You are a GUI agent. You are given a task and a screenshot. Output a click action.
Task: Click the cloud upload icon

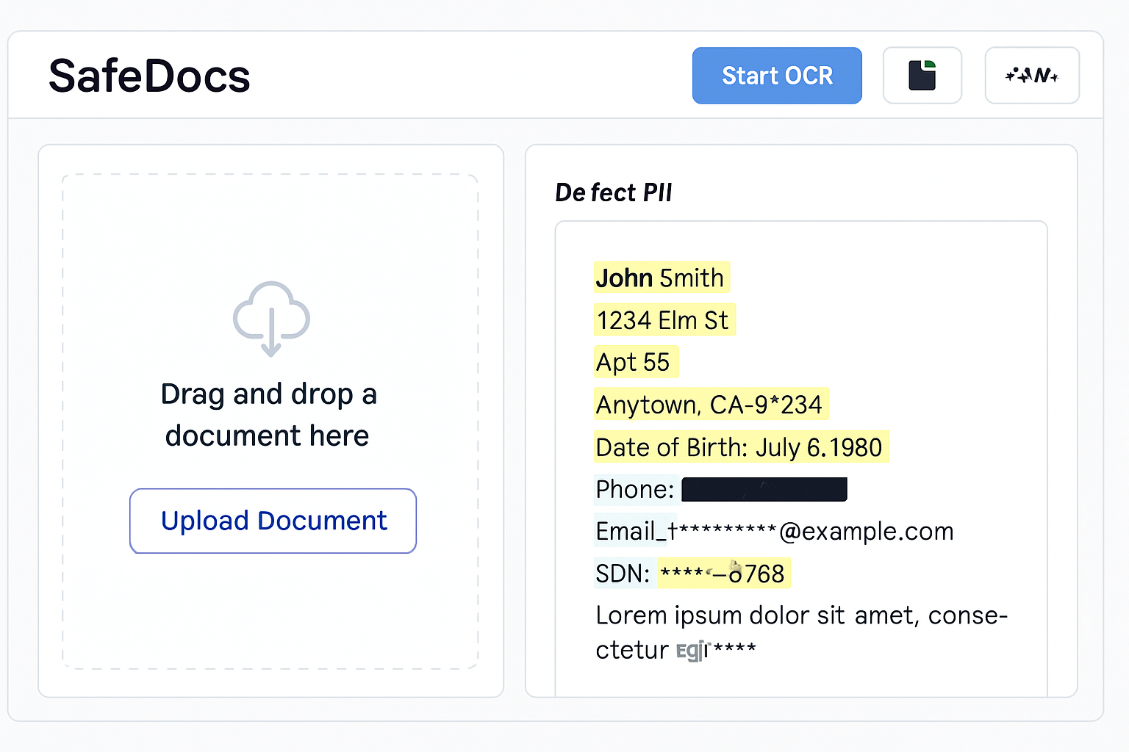pyautogui.click(x=271, y=318)
